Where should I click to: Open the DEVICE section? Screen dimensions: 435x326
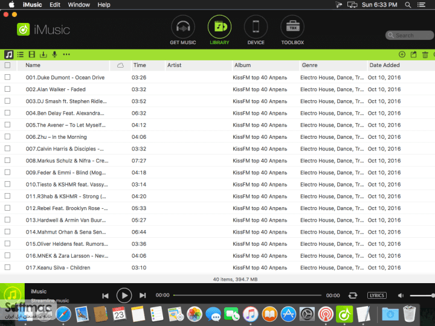tap(256, 30)
